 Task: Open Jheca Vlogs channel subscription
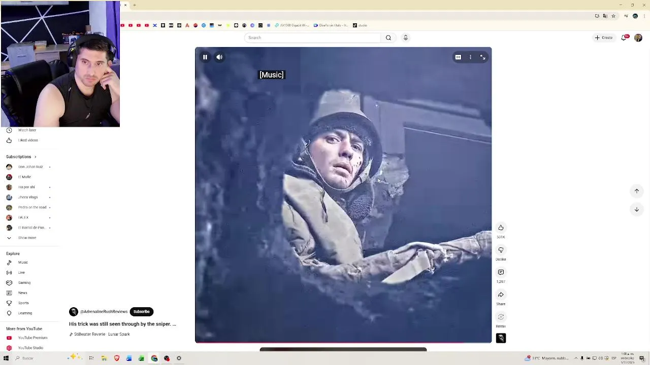click(28, 197)
